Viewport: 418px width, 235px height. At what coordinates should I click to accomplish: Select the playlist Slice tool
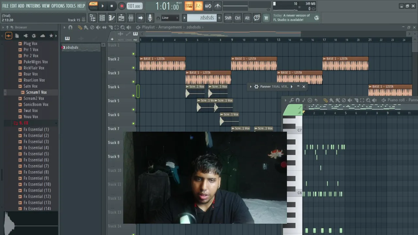click(111, 27)
